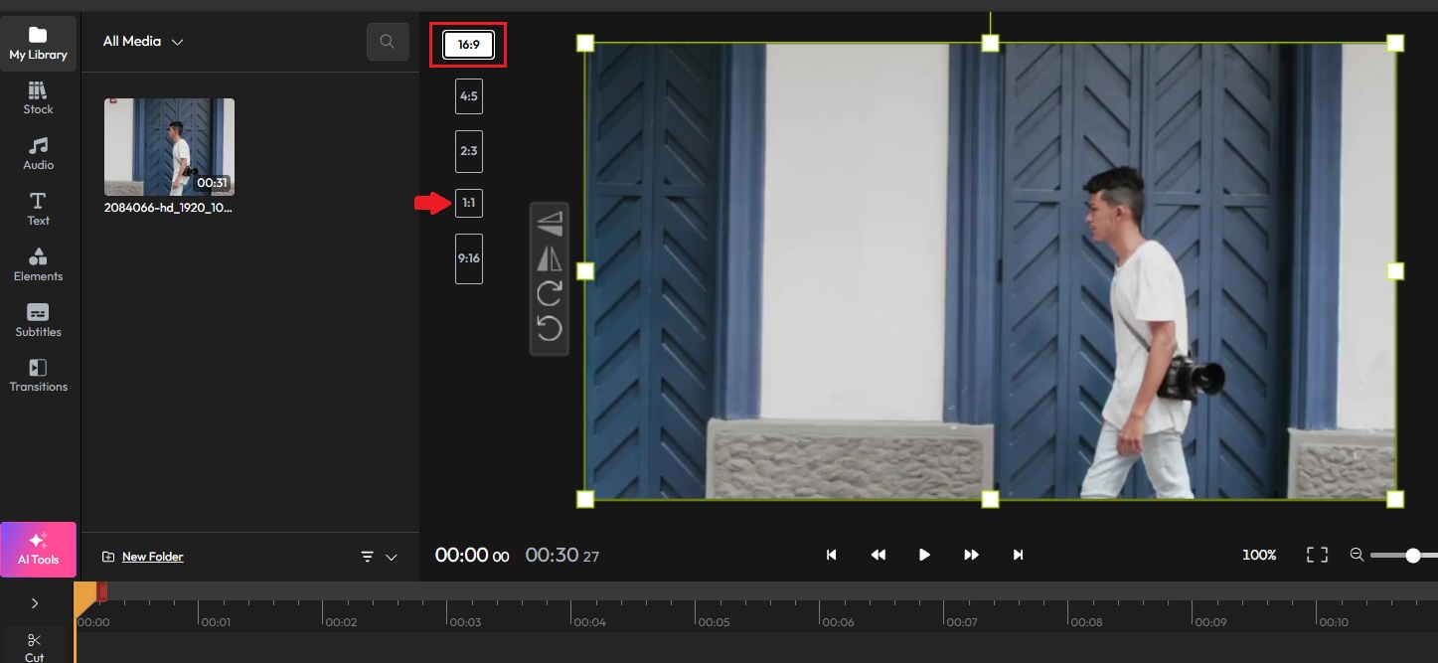Rotate the video counterclockwise
The image size is (1438, 663).
pyautogui.click(x=550, y=328)
